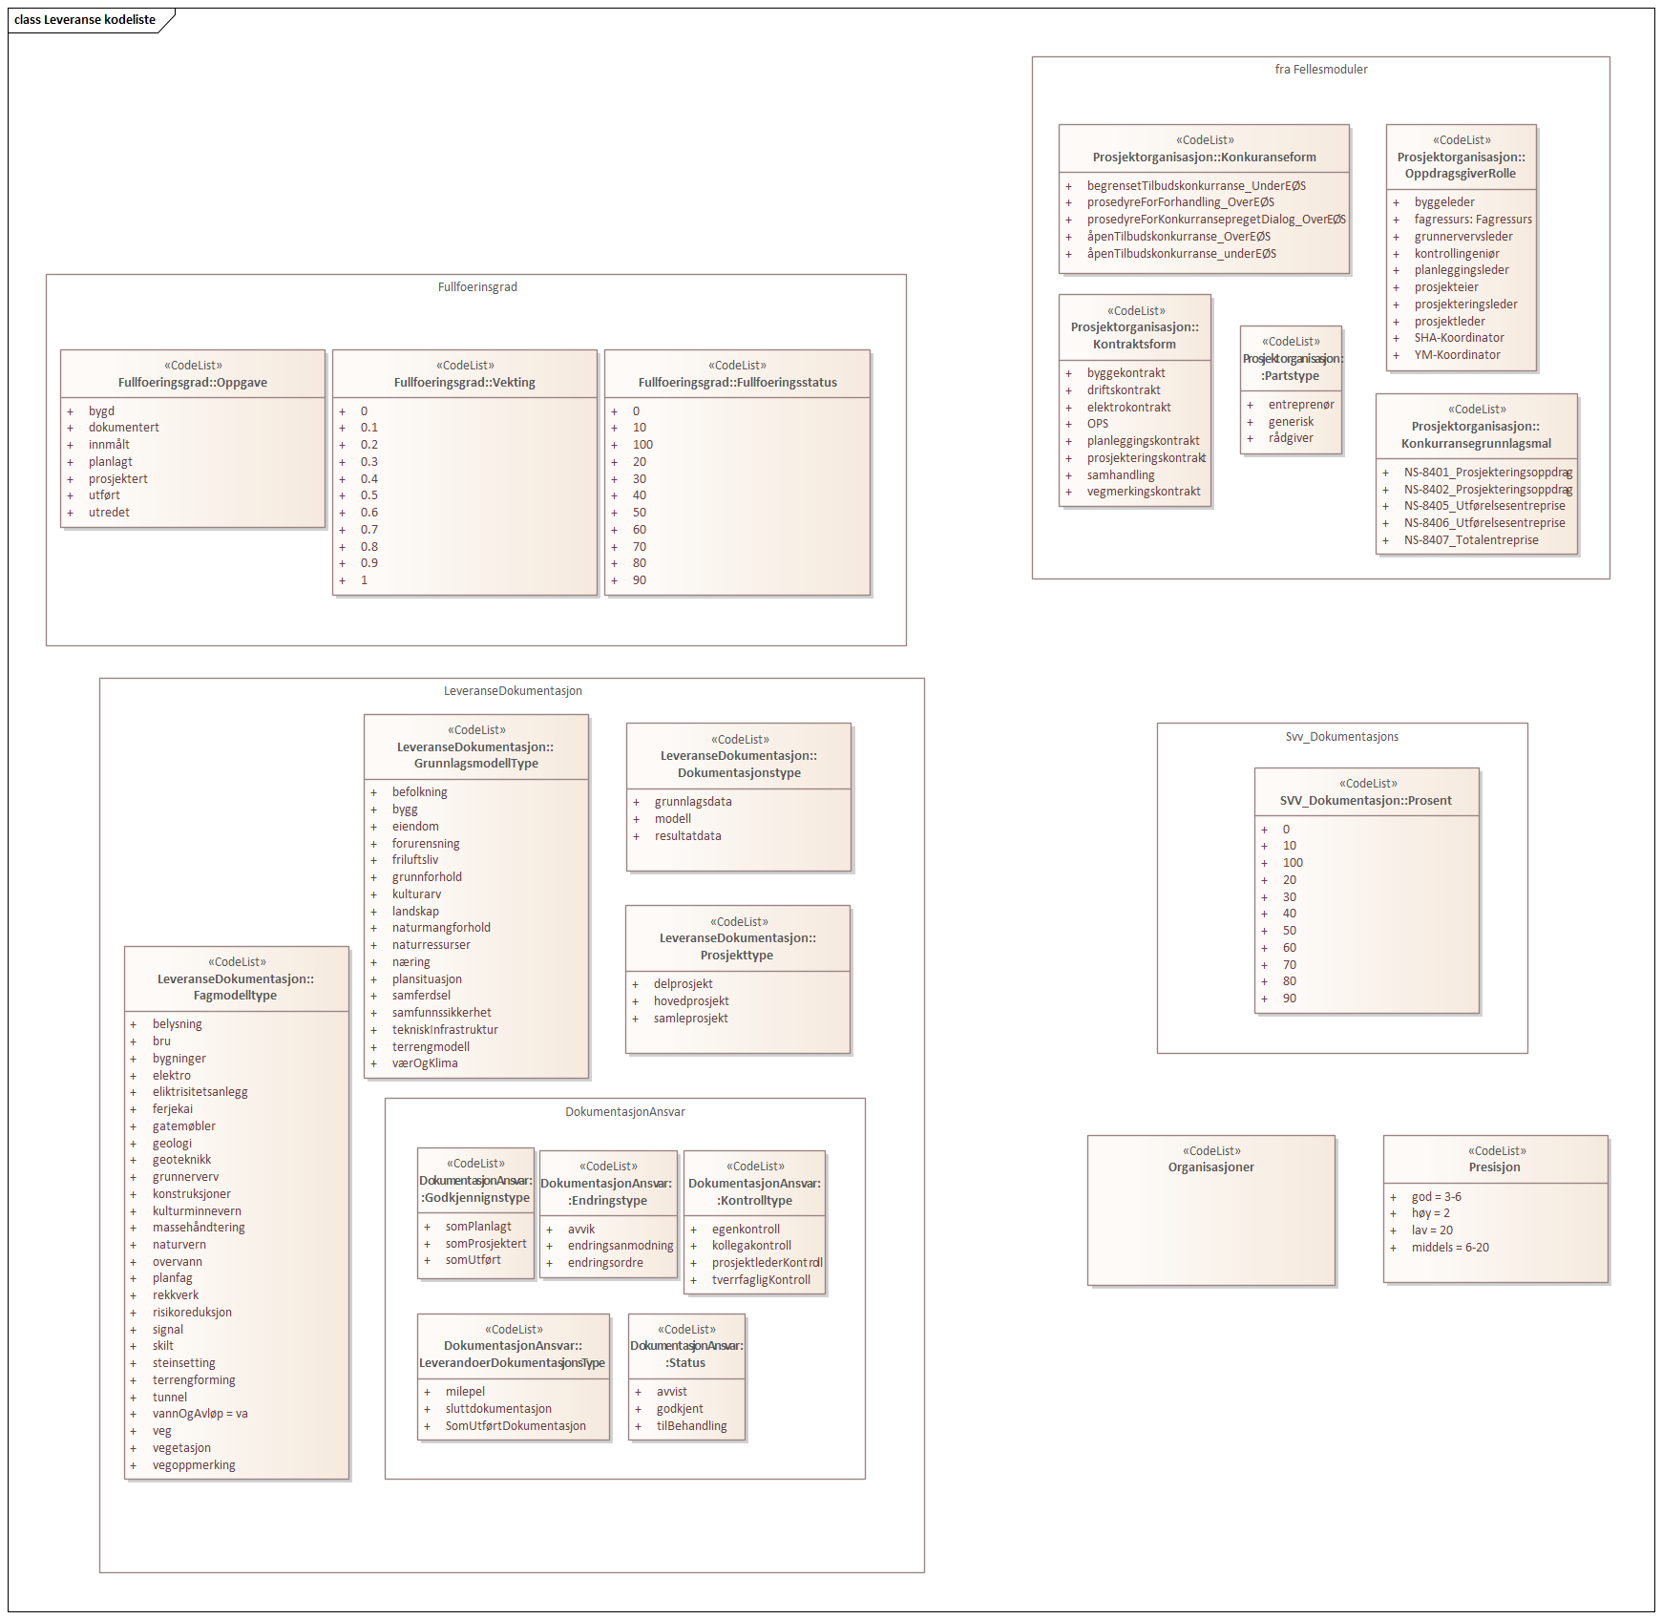Click 'vannOgAvløp = va' in Fagmodelltype
Viewport: 1662px width, 1619px height.
tap(200, 1414)
